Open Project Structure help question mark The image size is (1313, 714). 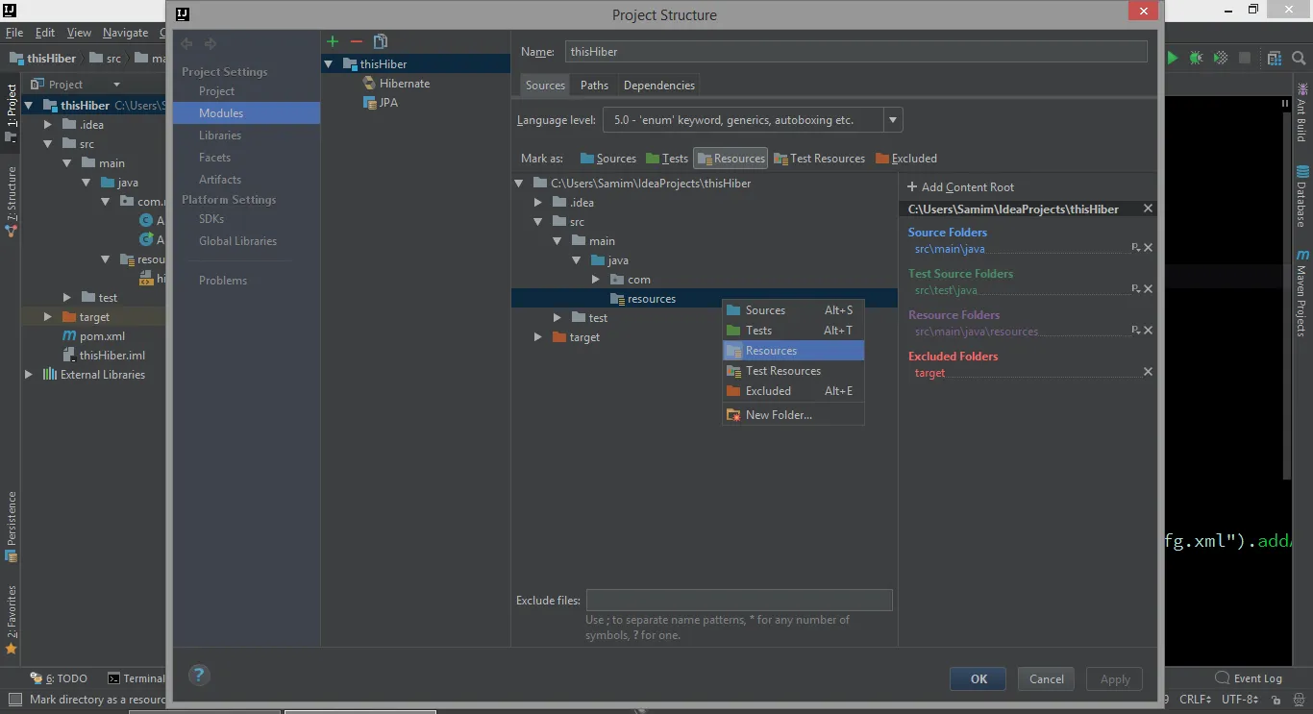tap(199, 675)
